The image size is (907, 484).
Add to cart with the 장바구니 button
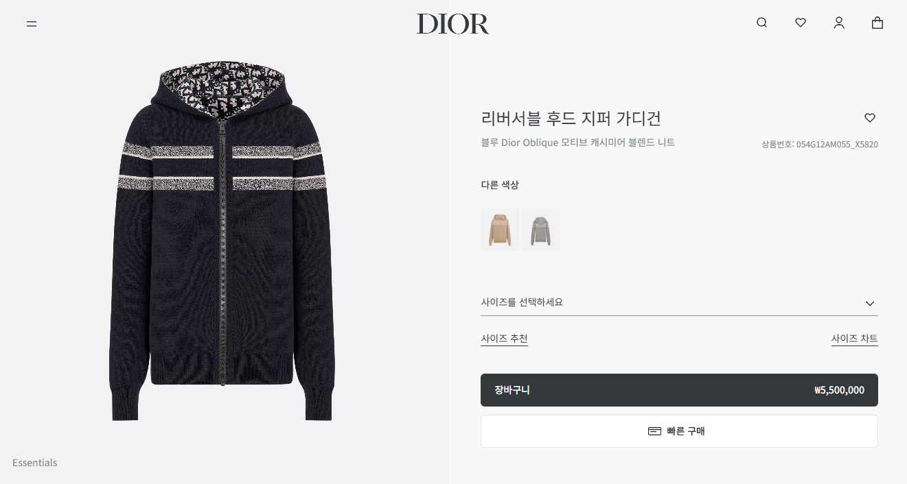click(x=679, y=390)
